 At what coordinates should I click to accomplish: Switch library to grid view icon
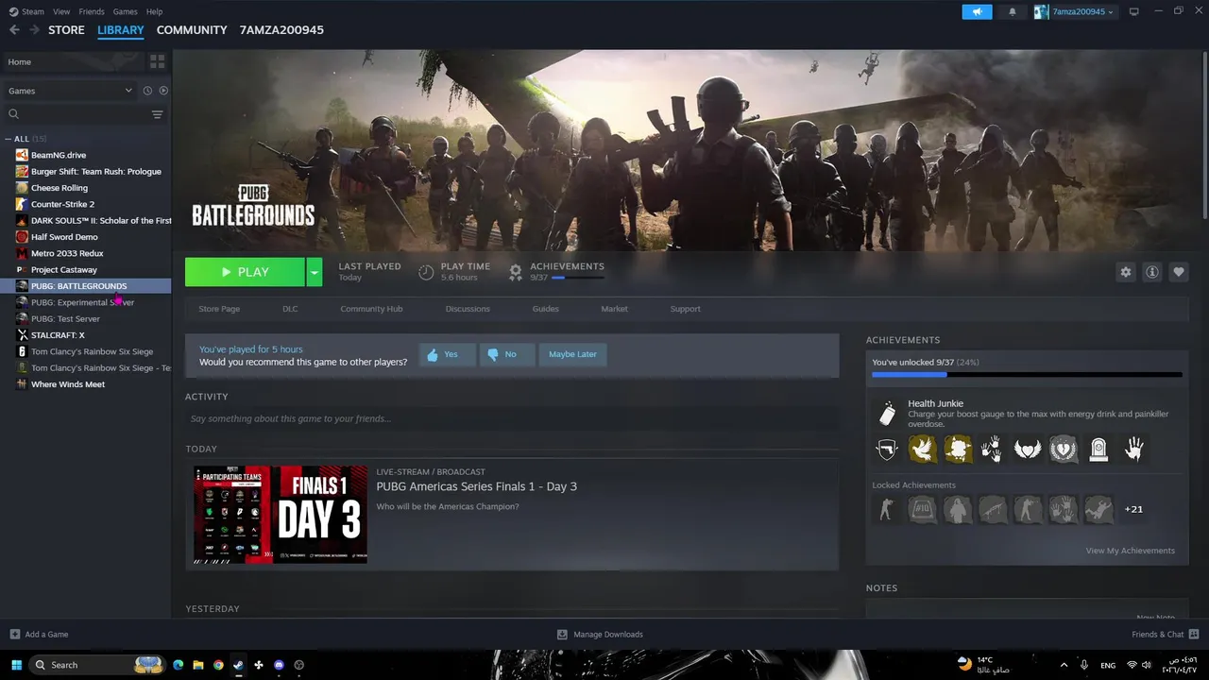point(157,61)
